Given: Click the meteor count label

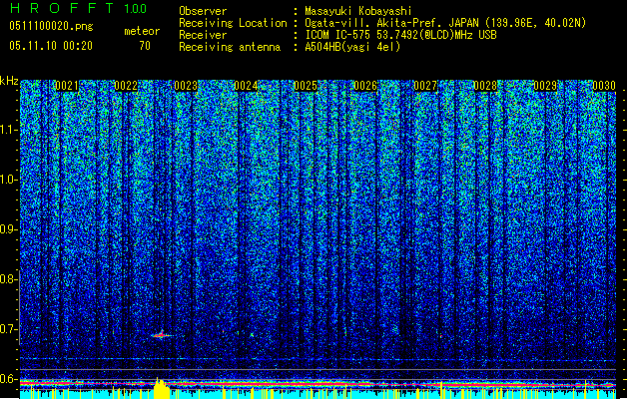Looking at the screenshot, I should [142, 31].
